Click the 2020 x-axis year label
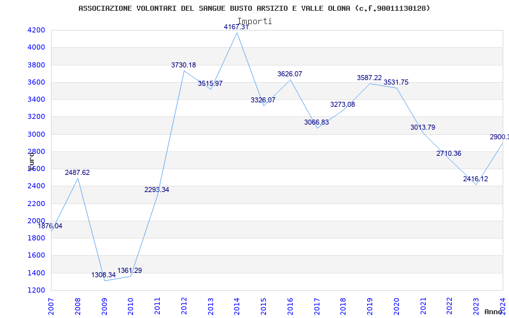 pyautogui.click(x=396, y=306)
